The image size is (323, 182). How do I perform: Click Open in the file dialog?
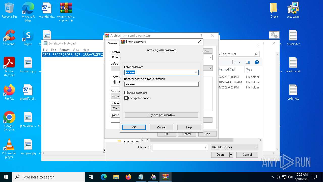coord(220,155)
